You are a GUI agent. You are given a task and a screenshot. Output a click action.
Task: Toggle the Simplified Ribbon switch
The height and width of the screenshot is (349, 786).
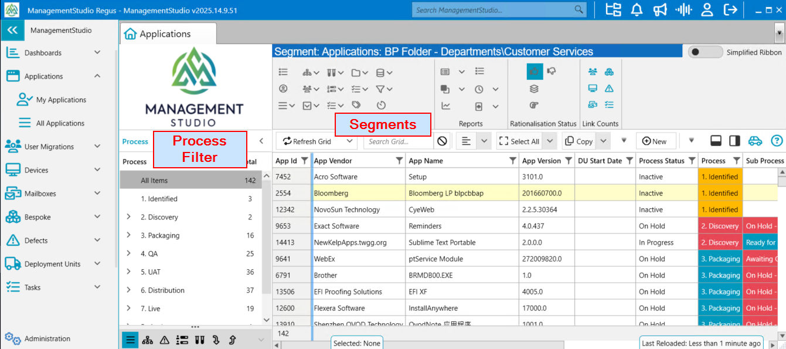point(705,52)
